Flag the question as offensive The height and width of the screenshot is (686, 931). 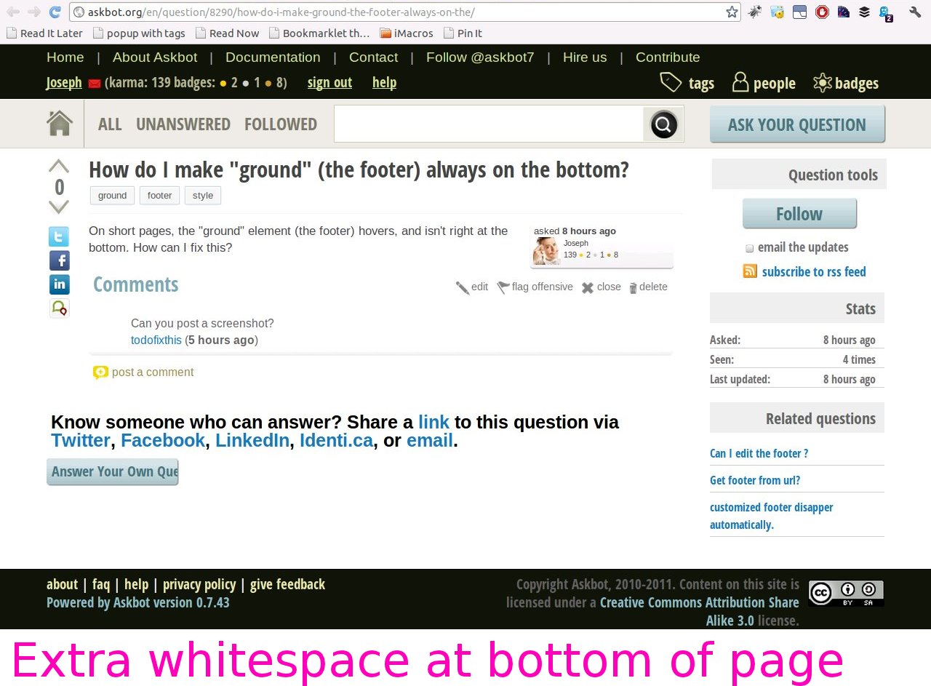[535, 287]
